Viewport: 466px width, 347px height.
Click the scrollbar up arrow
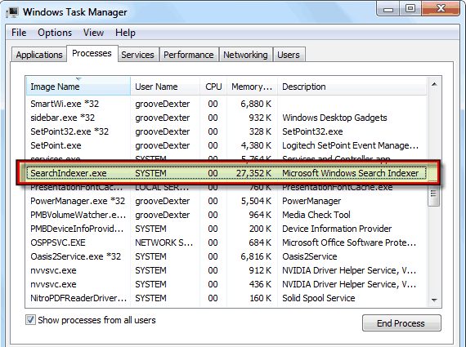point(434,84)
